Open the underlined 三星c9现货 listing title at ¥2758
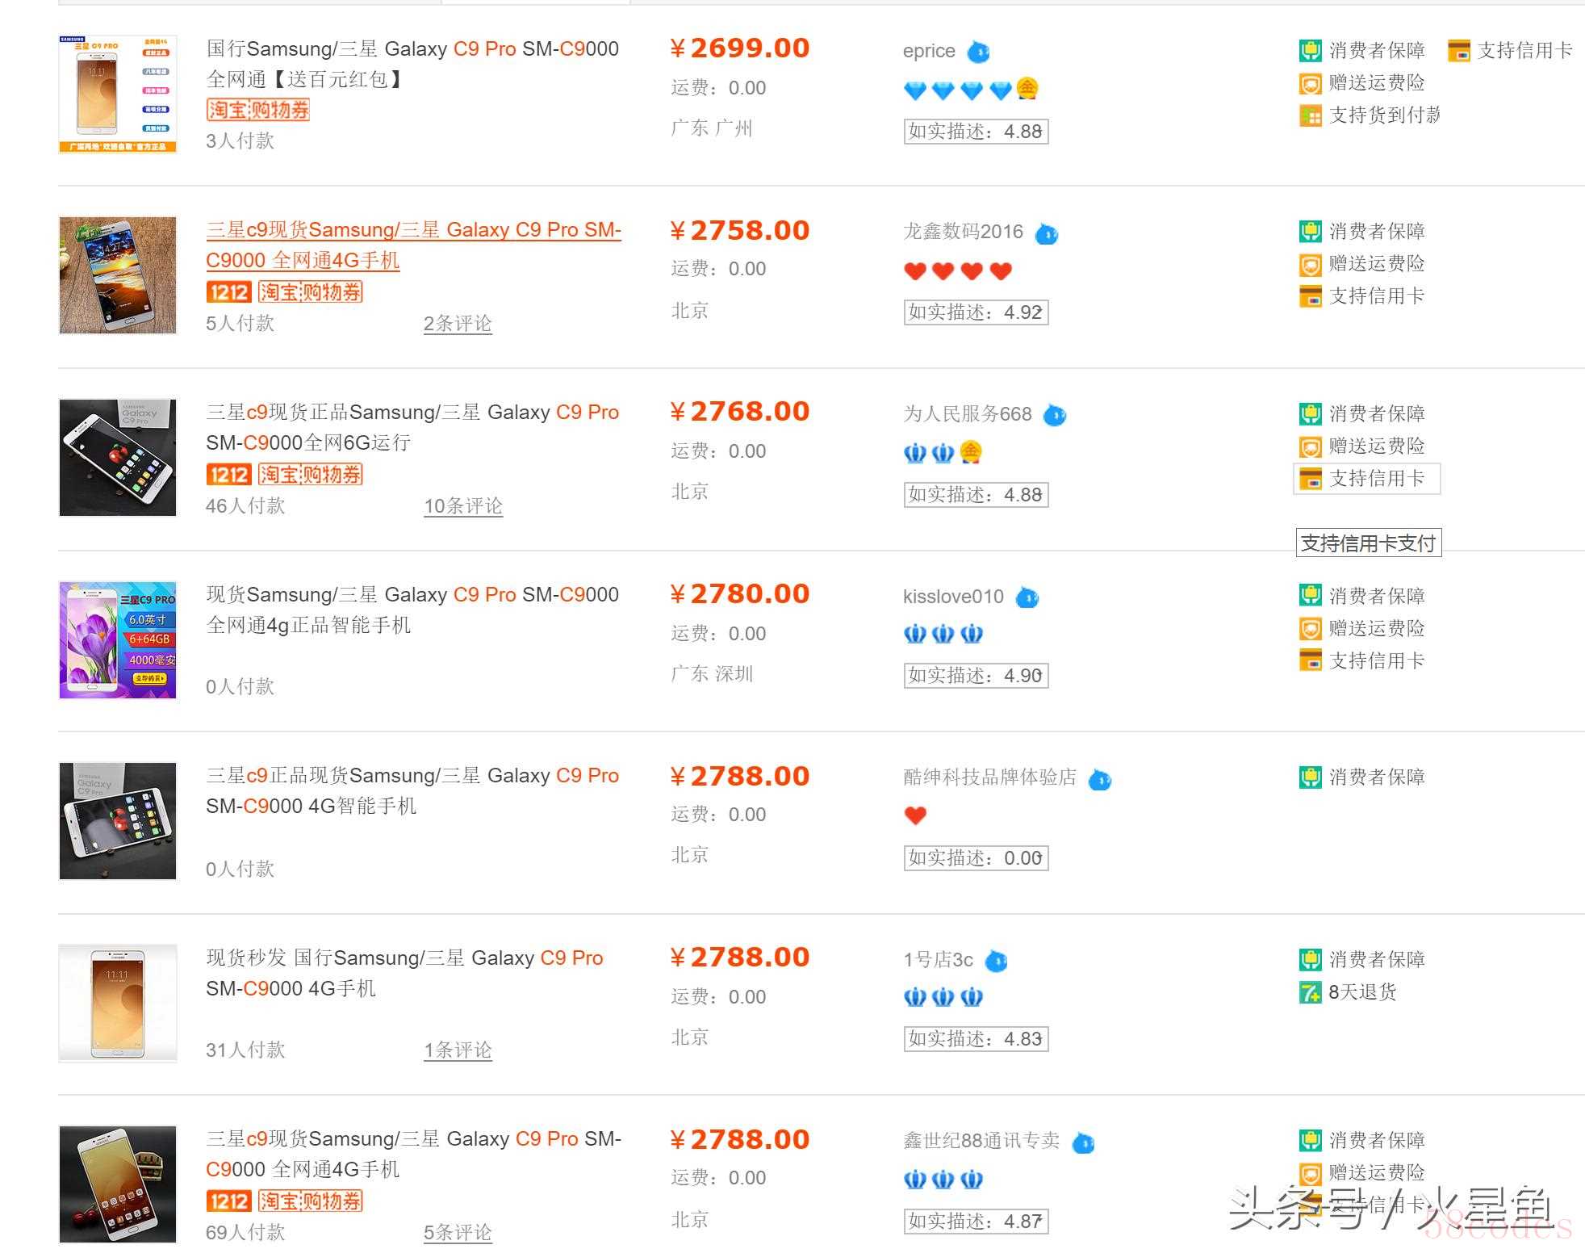This screenshot has height=1249, width=1585. [x=413, y=245]
